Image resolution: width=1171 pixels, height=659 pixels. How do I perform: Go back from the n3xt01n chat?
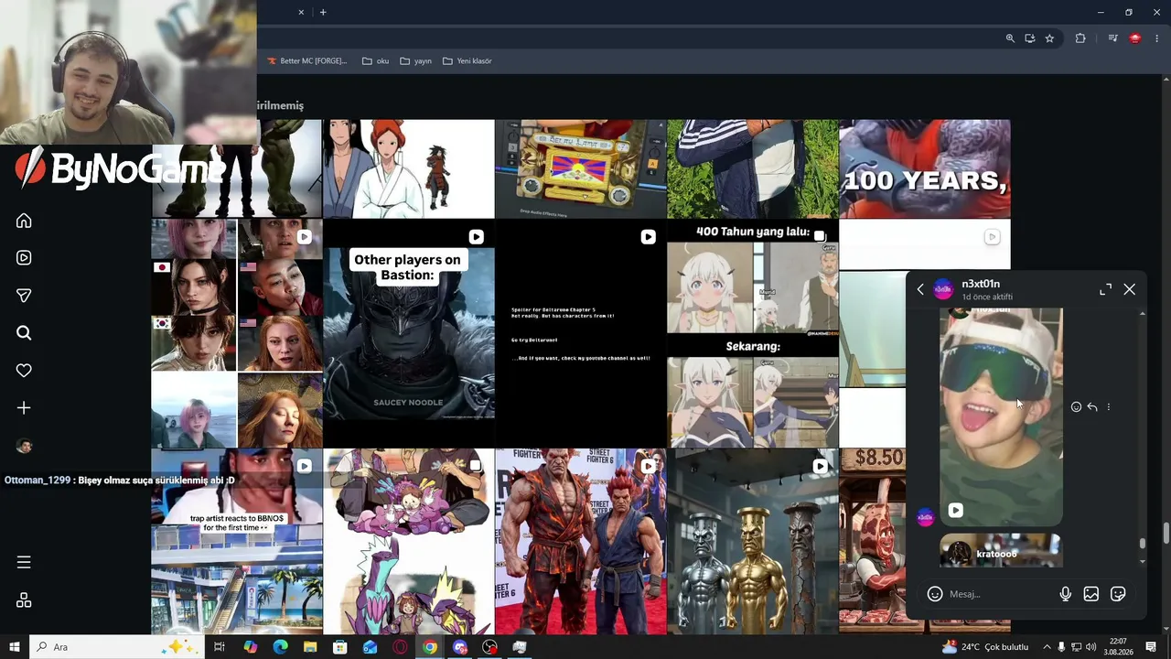(x=920, y=289)
